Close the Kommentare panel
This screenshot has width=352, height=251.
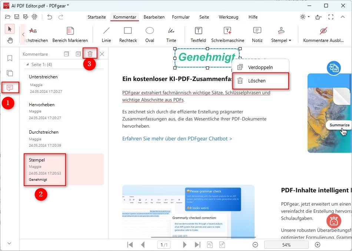(x=102, y=54)
